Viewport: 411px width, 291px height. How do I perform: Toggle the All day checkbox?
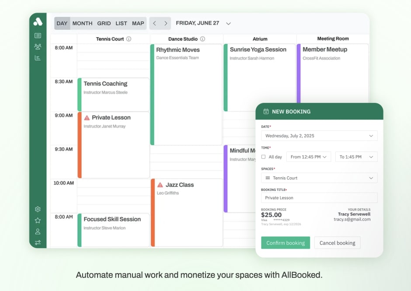(x=263, y=157)
